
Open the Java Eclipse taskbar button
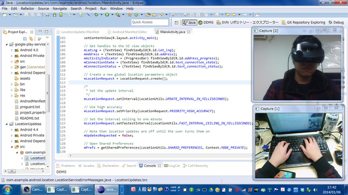[107, 190]
